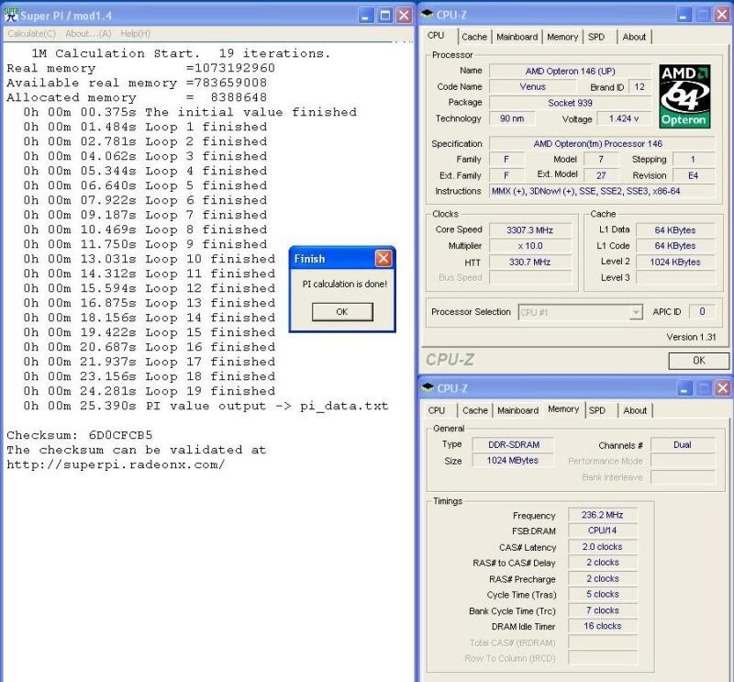The width and height of the screenshot is (734, 682).
Task: Minimize the lower CPU-Z window
Action: tap(684, 388)
